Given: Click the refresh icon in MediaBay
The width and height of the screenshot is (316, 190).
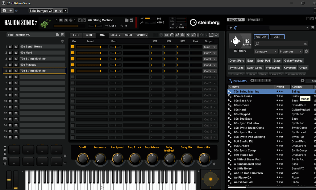Looking at the screenshot, I should pos(235,27).
